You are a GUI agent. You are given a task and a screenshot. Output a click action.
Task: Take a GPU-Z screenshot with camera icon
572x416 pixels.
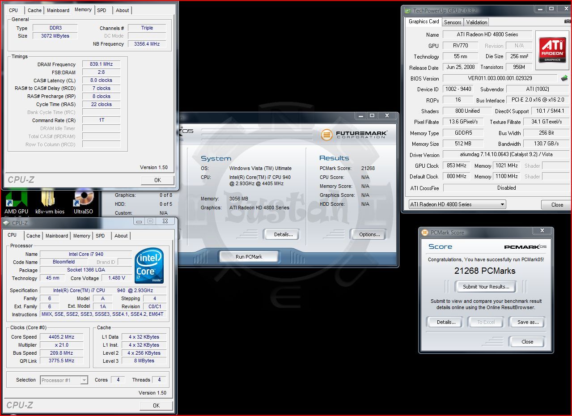pyautogui.click(x=568, y=21)
